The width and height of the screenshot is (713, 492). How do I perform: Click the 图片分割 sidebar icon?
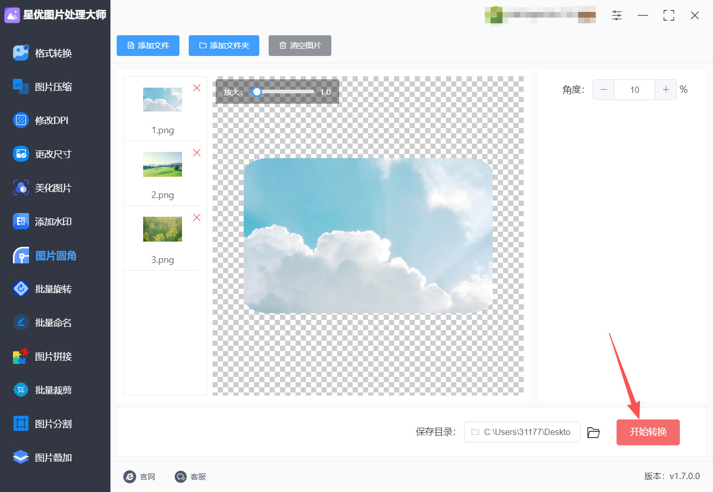(21, 424)
